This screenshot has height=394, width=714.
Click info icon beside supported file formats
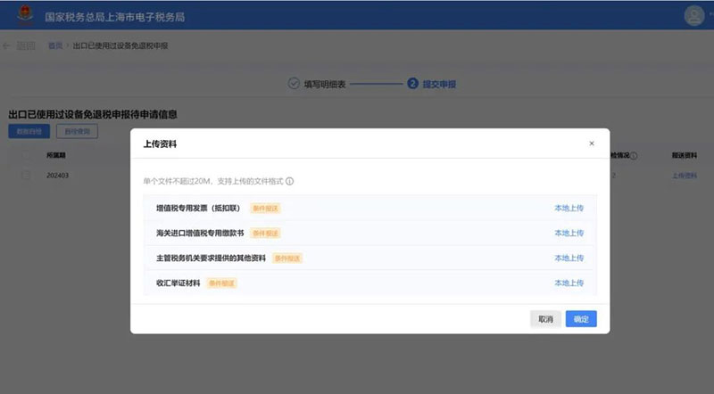click(x=290, y=181)
